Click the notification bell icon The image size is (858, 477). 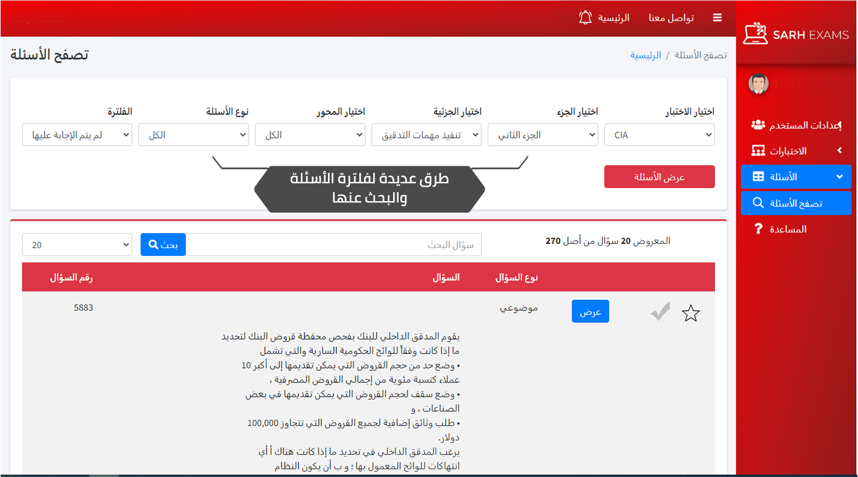tap(585, 17)
